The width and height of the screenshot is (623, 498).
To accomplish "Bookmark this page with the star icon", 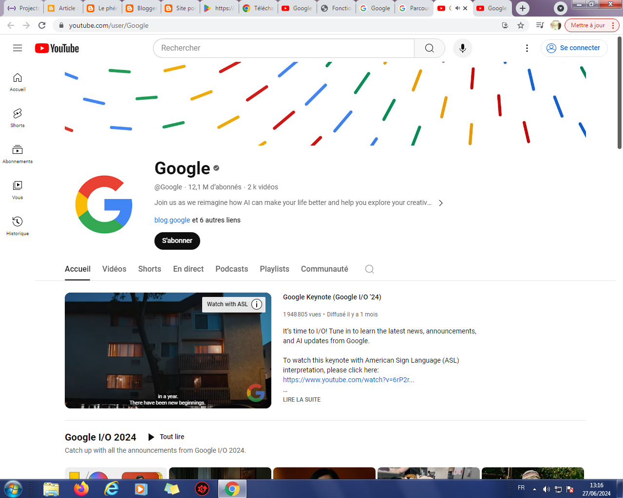I will 521,25.
